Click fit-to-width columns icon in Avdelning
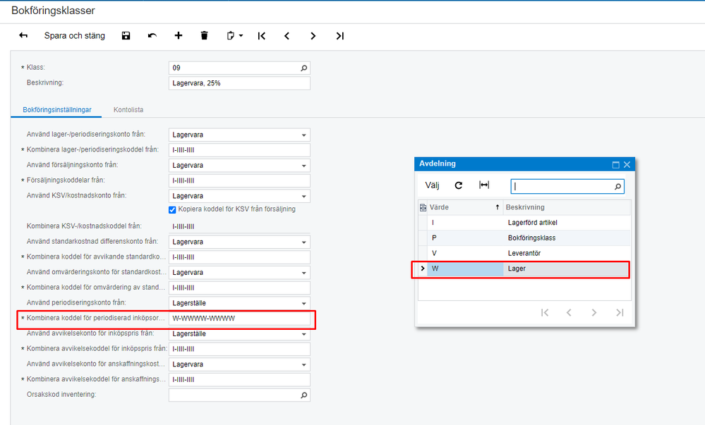Image resolution: width=705 pixels, height=425 pixels. click(x=484, y=185)
